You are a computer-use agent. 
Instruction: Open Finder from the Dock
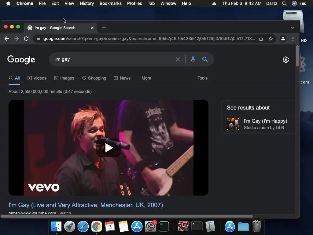[x=56, y=227]
